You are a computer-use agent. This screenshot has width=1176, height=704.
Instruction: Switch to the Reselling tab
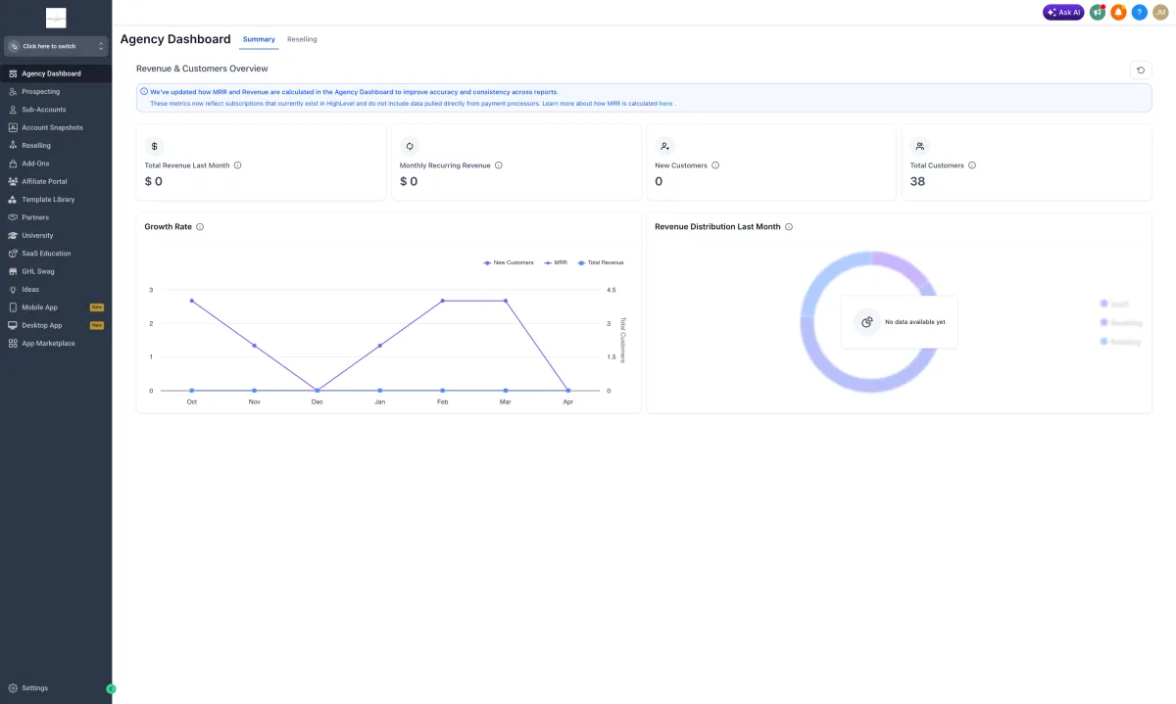tap(302, 39)
